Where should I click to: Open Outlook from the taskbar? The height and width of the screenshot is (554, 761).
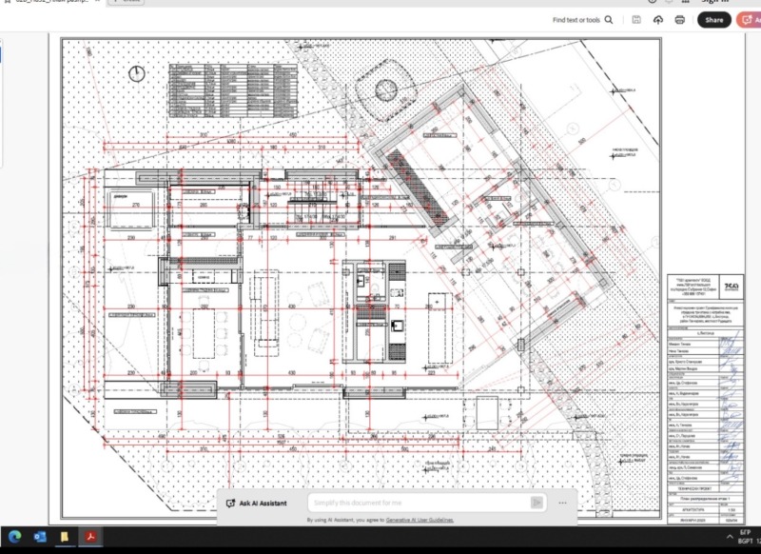40,537
